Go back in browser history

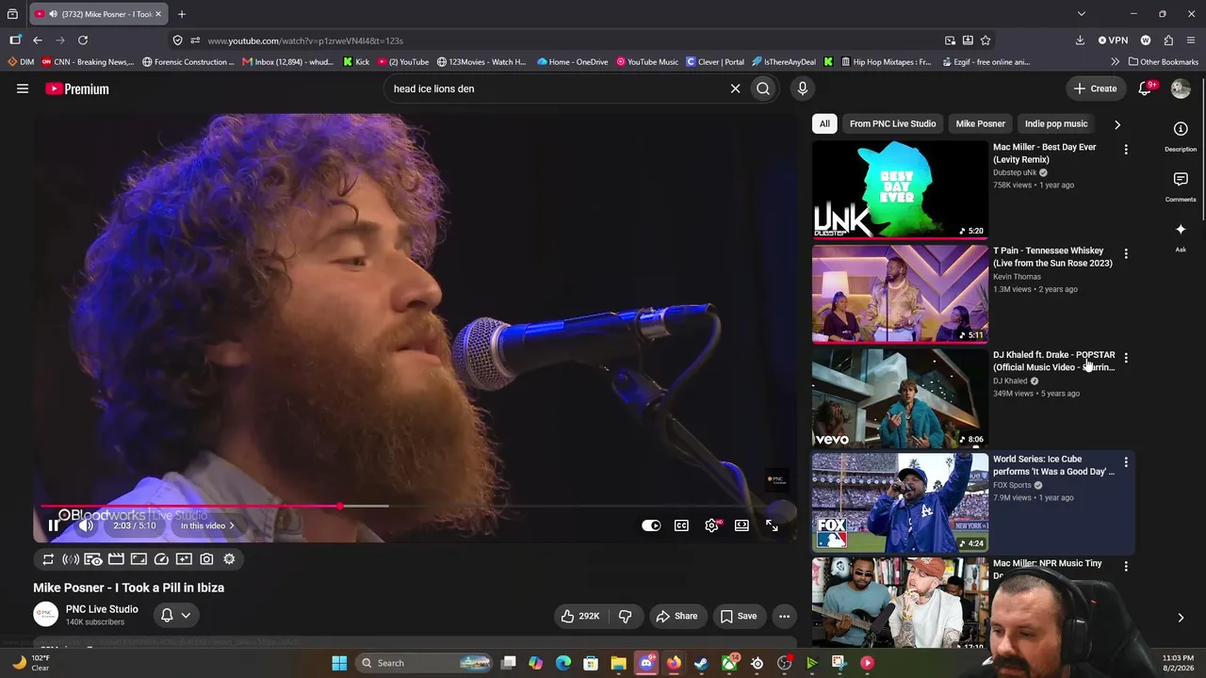[38, 40]
